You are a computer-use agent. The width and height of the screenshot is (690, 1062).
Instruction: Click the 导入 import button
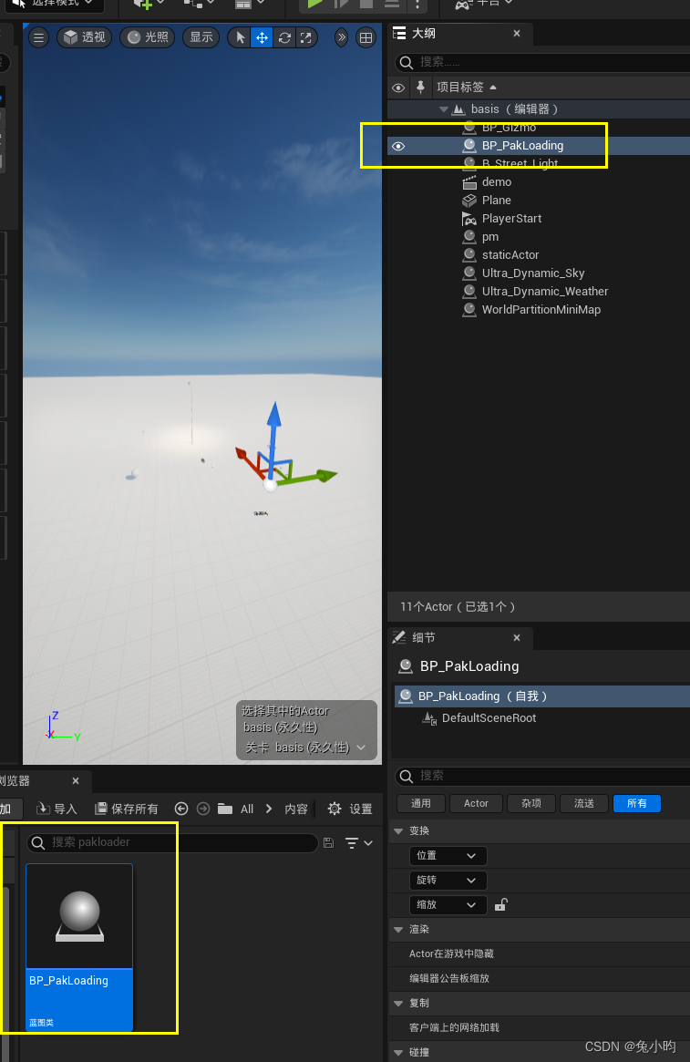tap(57, 809)
